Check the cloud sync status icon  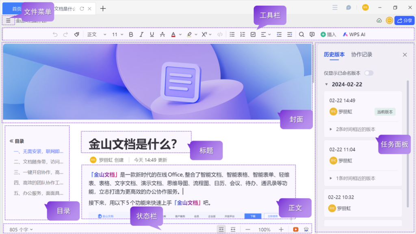coord(379,20)
